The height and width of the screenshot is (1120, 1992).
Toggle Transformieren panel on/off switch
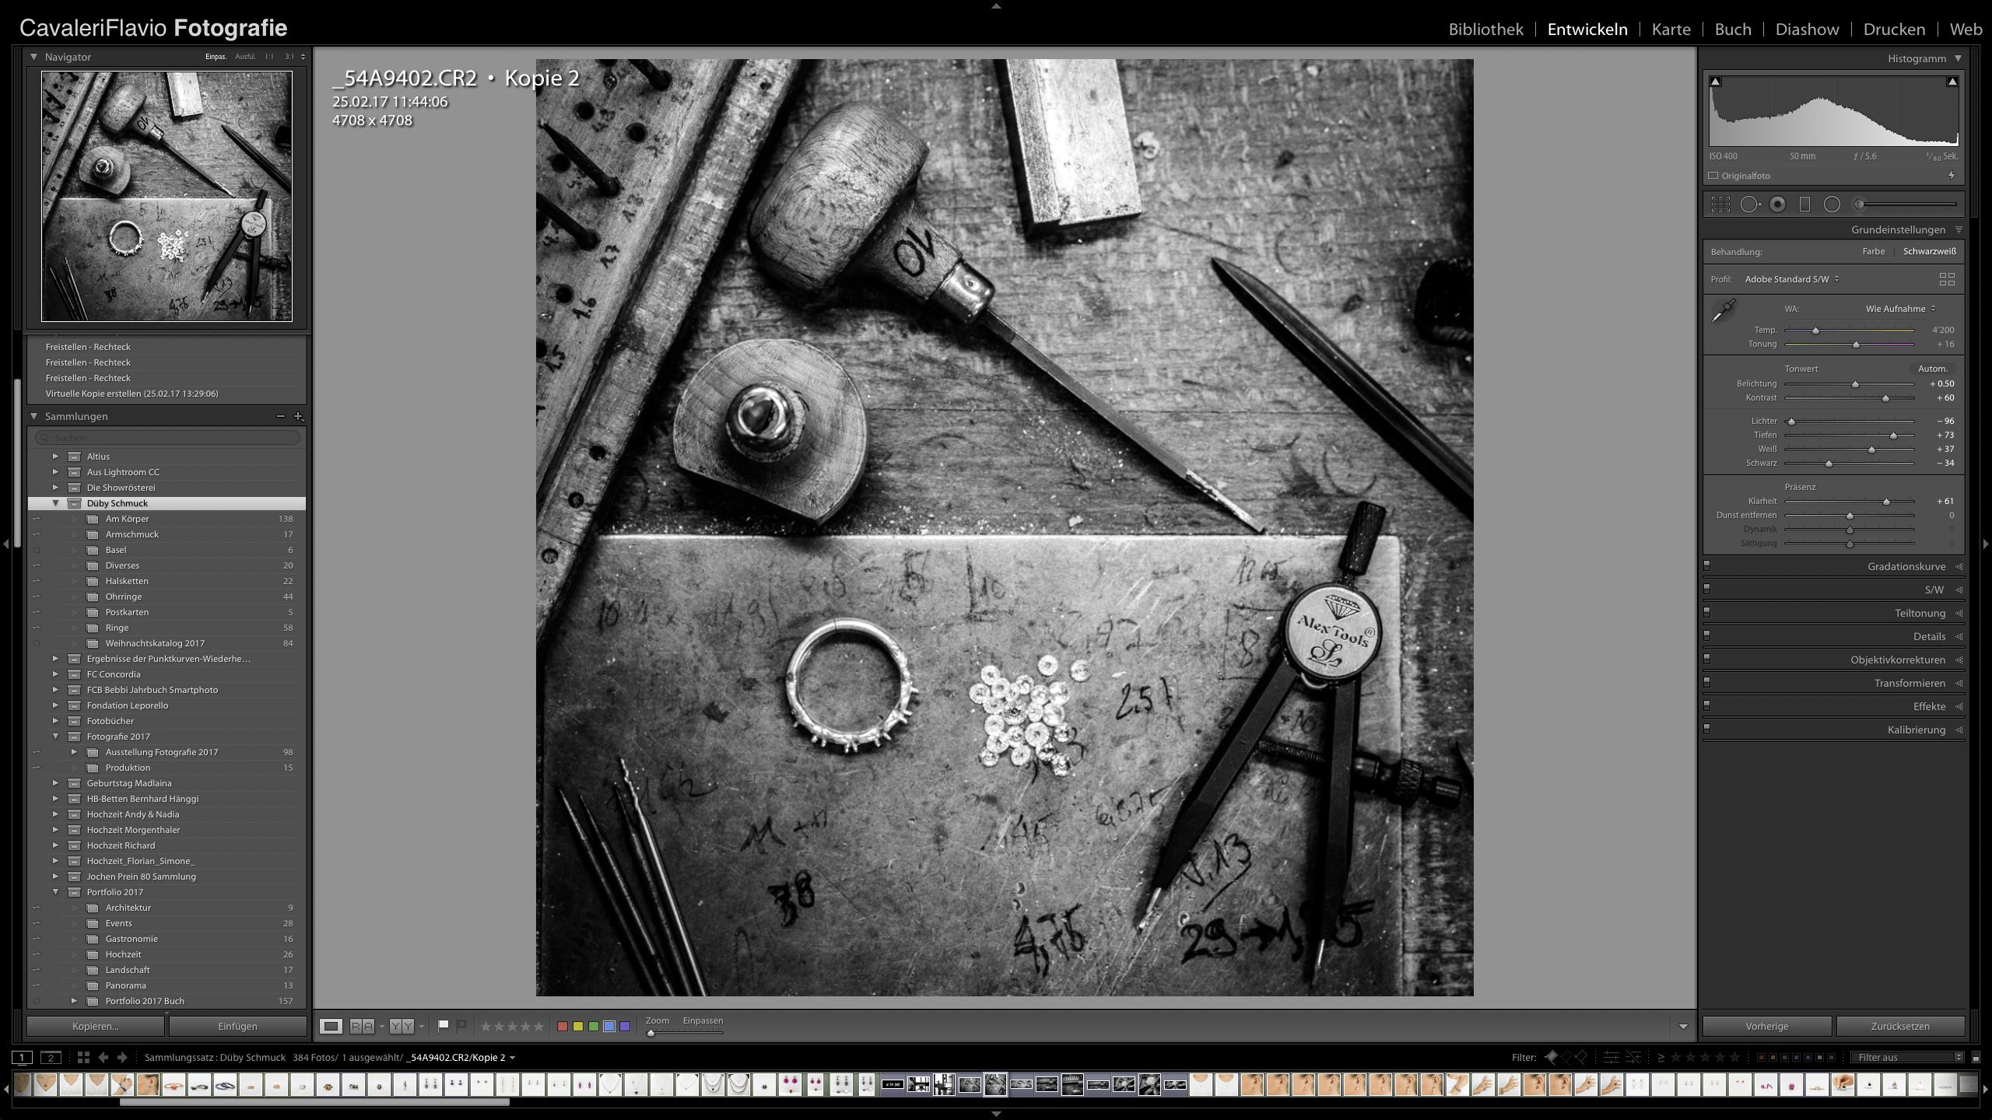pos(1707,683)
